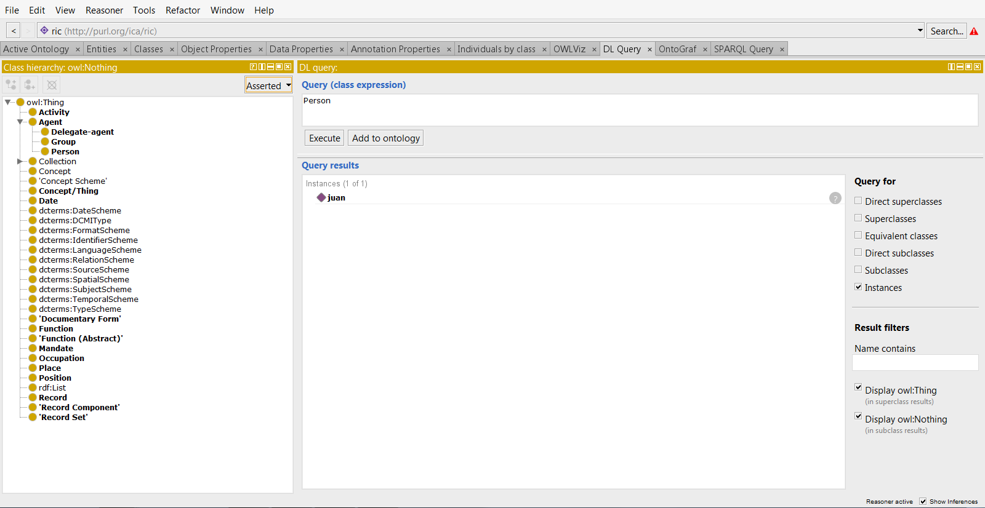The height and width of the screenshot is (508, 985).
Task: Click the delete class icon
Action: pyautogui.click(x=52, y=85)
